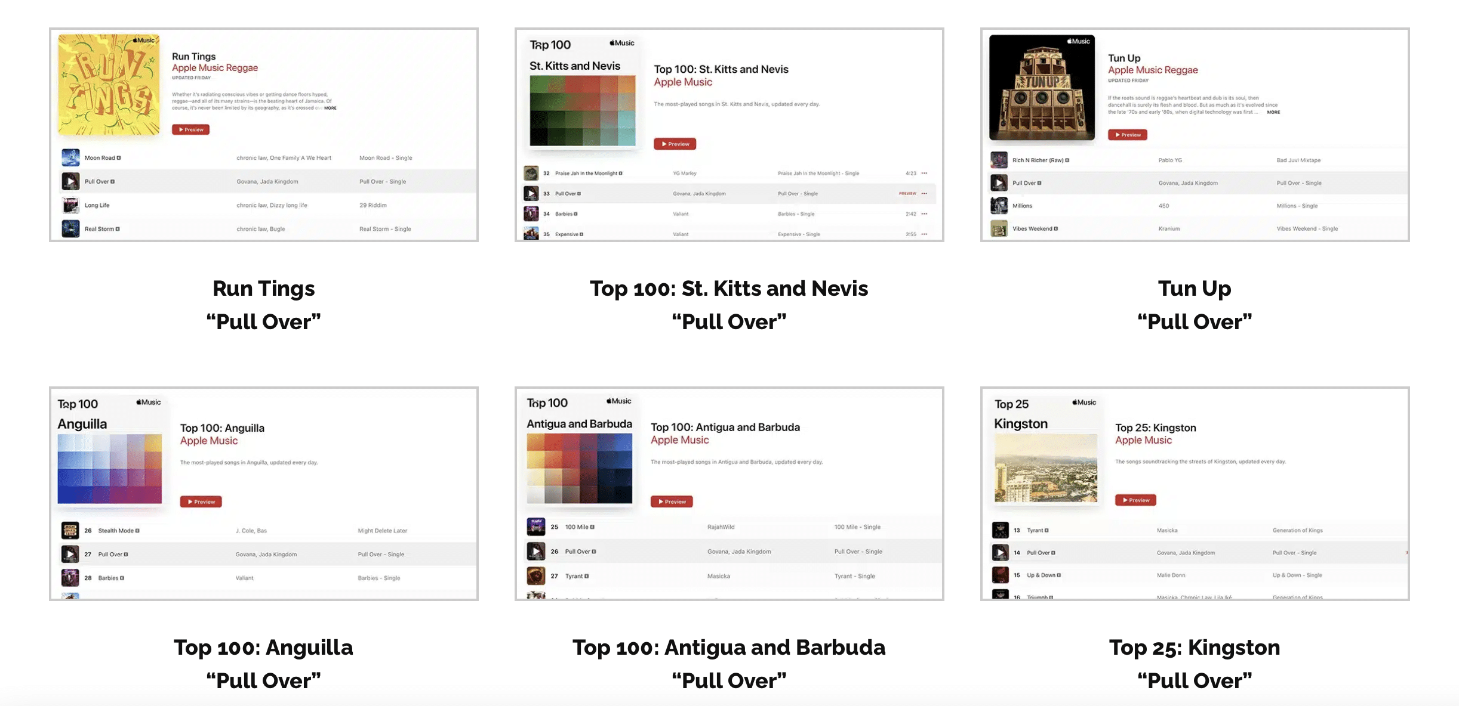The width and height of the screenshot is (1459, 706).
Task: Click the red PREVIEW label on Pull Over row
Action: 907,193
